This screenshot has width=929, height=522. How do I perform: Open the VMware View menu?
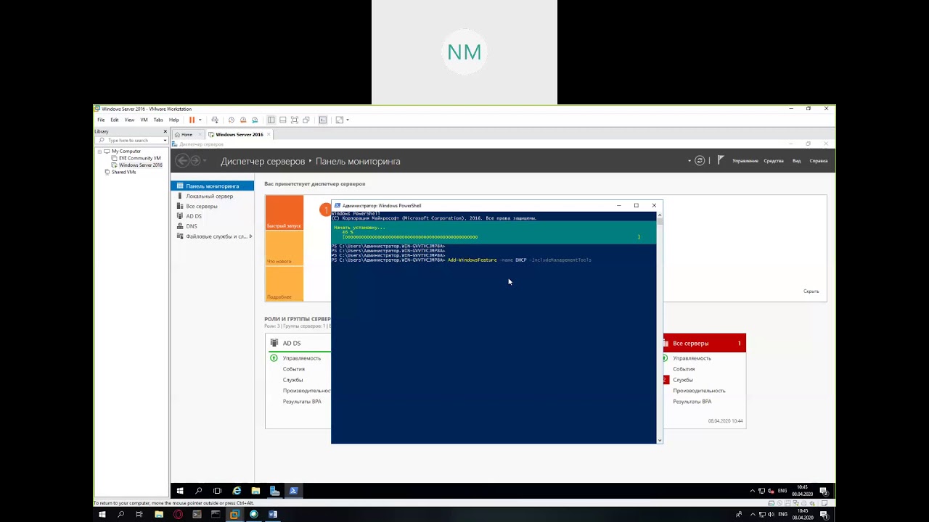click(x=129, y=120)
